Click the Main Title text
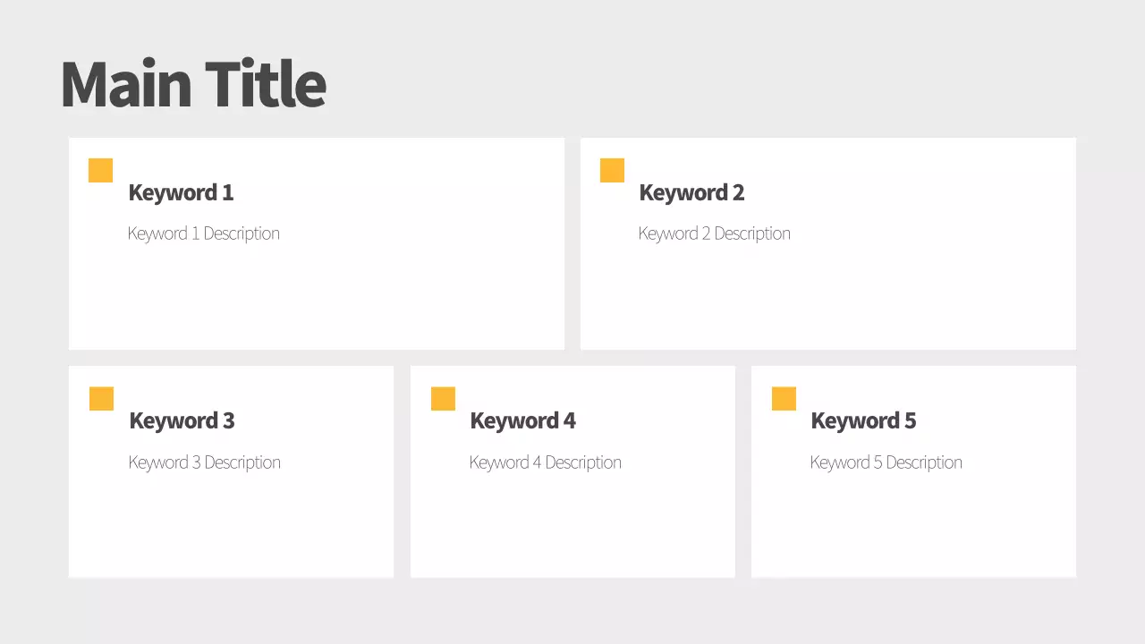This screenshot has height=644, width=1145. [x=192, y=82]
